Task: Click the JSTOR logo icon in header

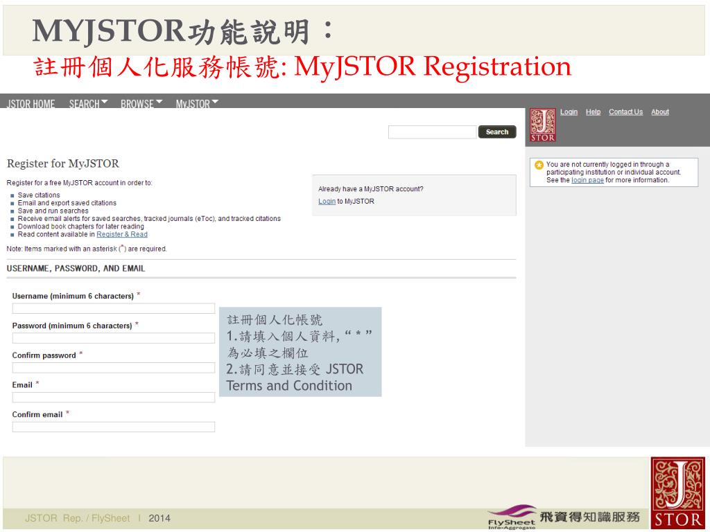Action: pos(542,125)
